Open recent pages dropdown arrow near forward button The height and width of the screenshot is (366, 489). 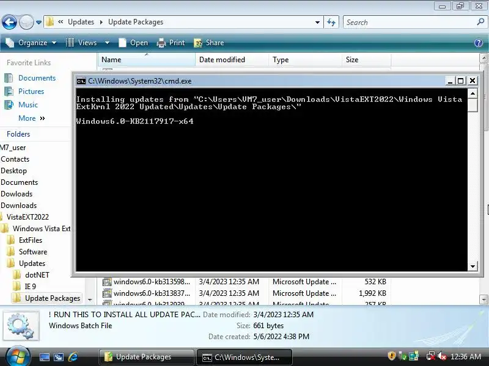pos(39,23)
